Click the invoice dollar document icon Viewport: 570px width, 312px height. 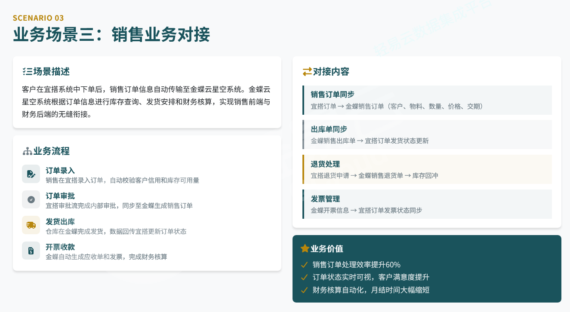(x=31, y=251)
